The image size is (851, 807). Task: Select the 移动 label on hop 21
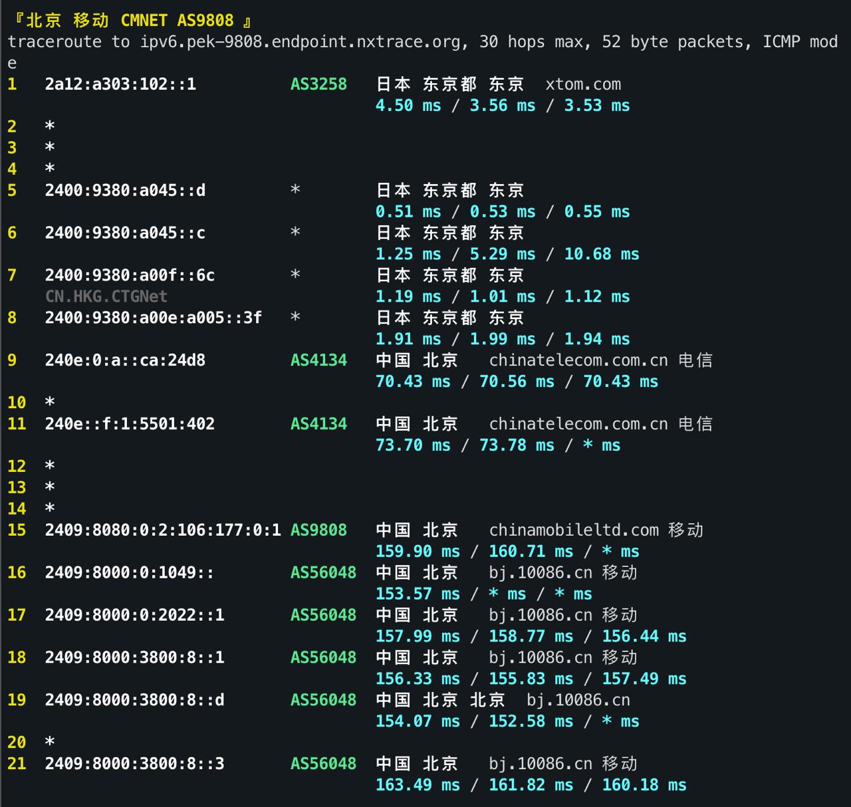click(x=620, y=763)
